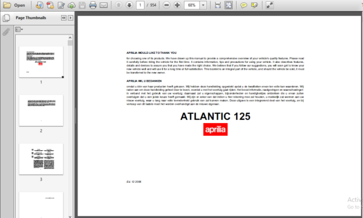Collapse panel with double left arrow
Viewport: 363px width, 218px height.
(x=64, y=18)
